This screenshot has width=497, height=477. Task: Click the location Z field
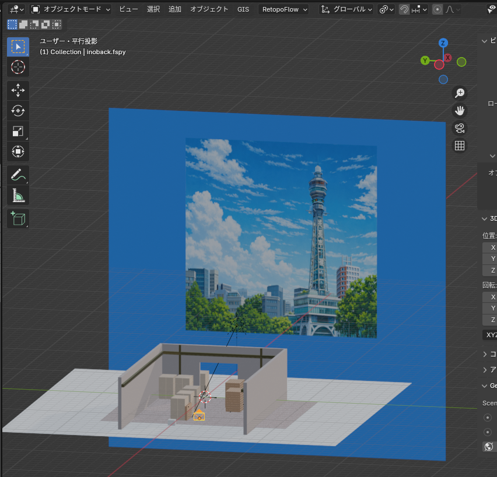(x=490, y=270)
